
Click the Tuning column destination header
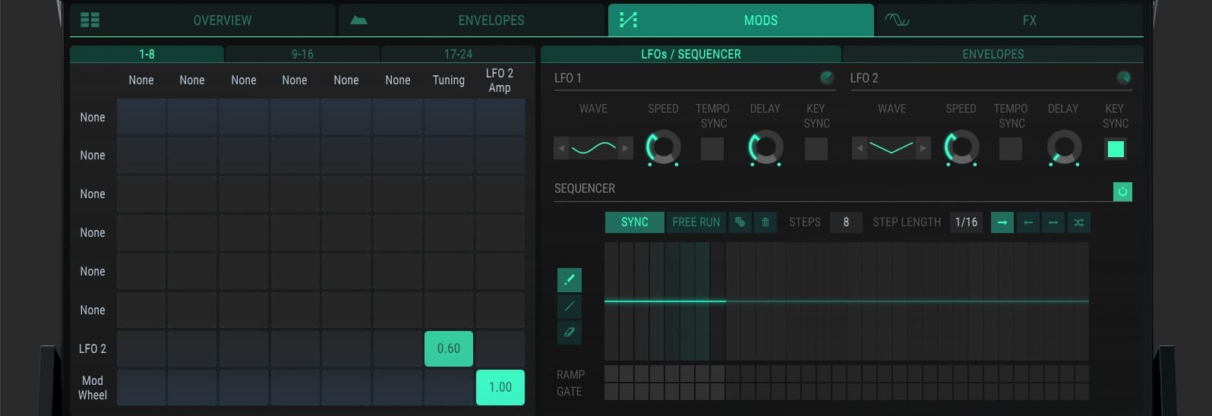[449, 80]
